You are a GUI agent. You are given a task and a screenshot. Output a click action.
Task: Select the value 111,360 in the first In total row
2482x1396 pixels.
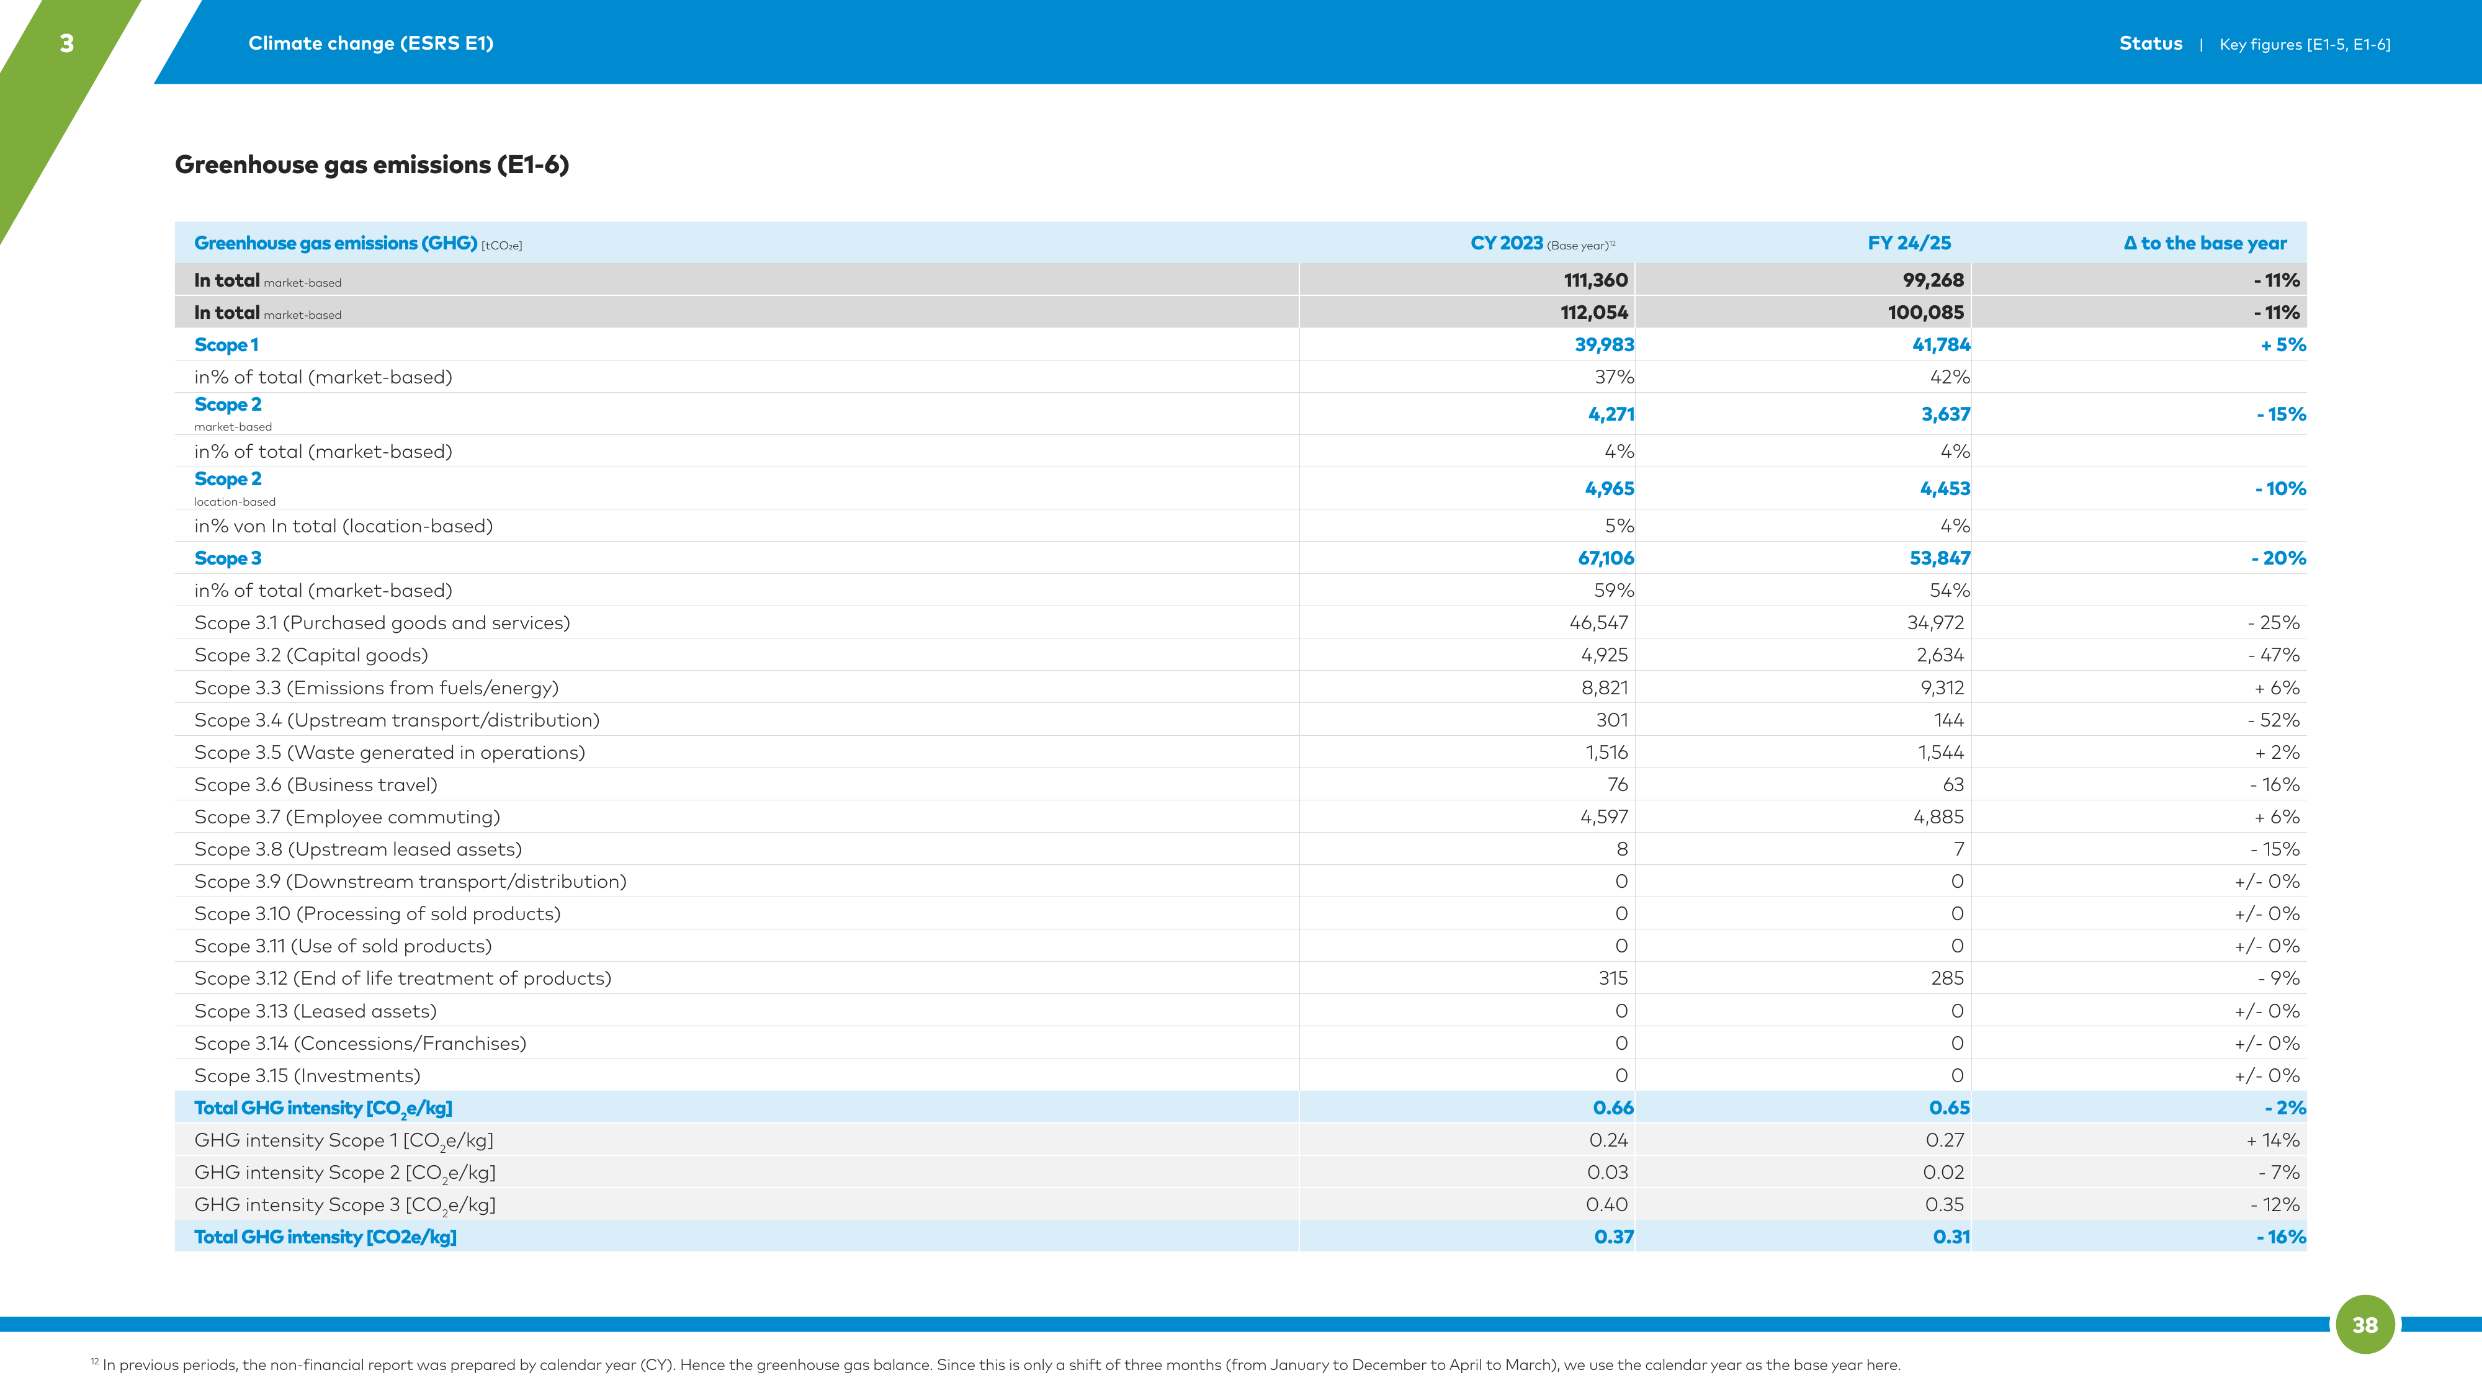tap(1595, 280)
